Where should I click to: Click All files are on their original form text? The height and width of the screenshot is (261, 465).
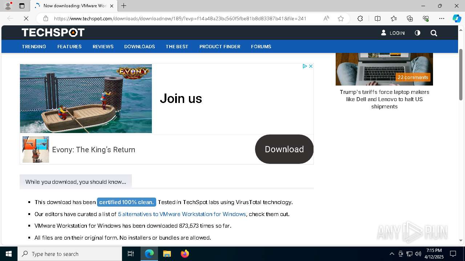(x=123, y=238)
